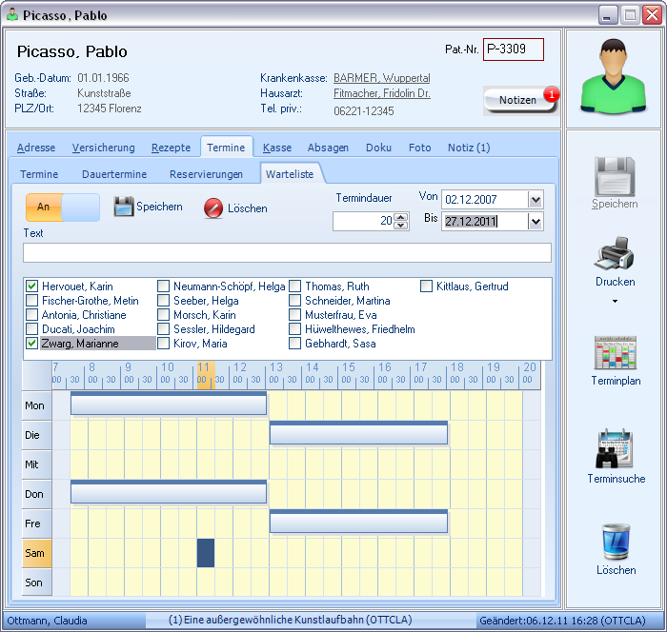
Task: Check Morsch, Karin checkbox
Action: click(x=163, y=314)
